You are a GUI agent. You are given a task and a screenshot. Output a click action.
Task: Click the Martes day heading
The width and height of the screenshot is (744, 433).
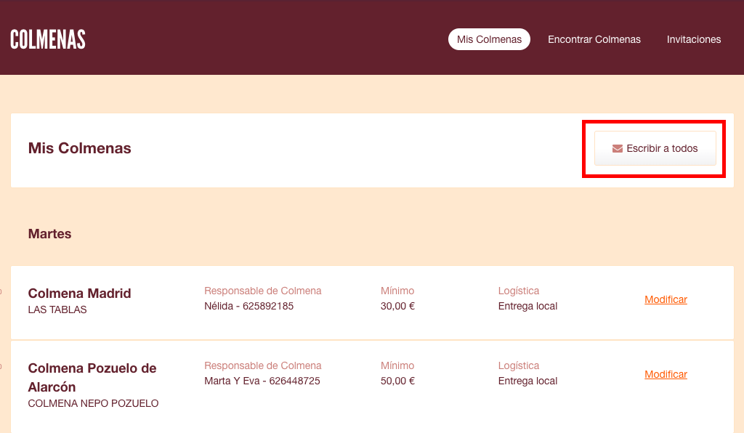[x=49, y=234]
